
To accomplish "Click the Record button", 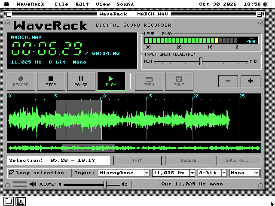I will (21, 81).
